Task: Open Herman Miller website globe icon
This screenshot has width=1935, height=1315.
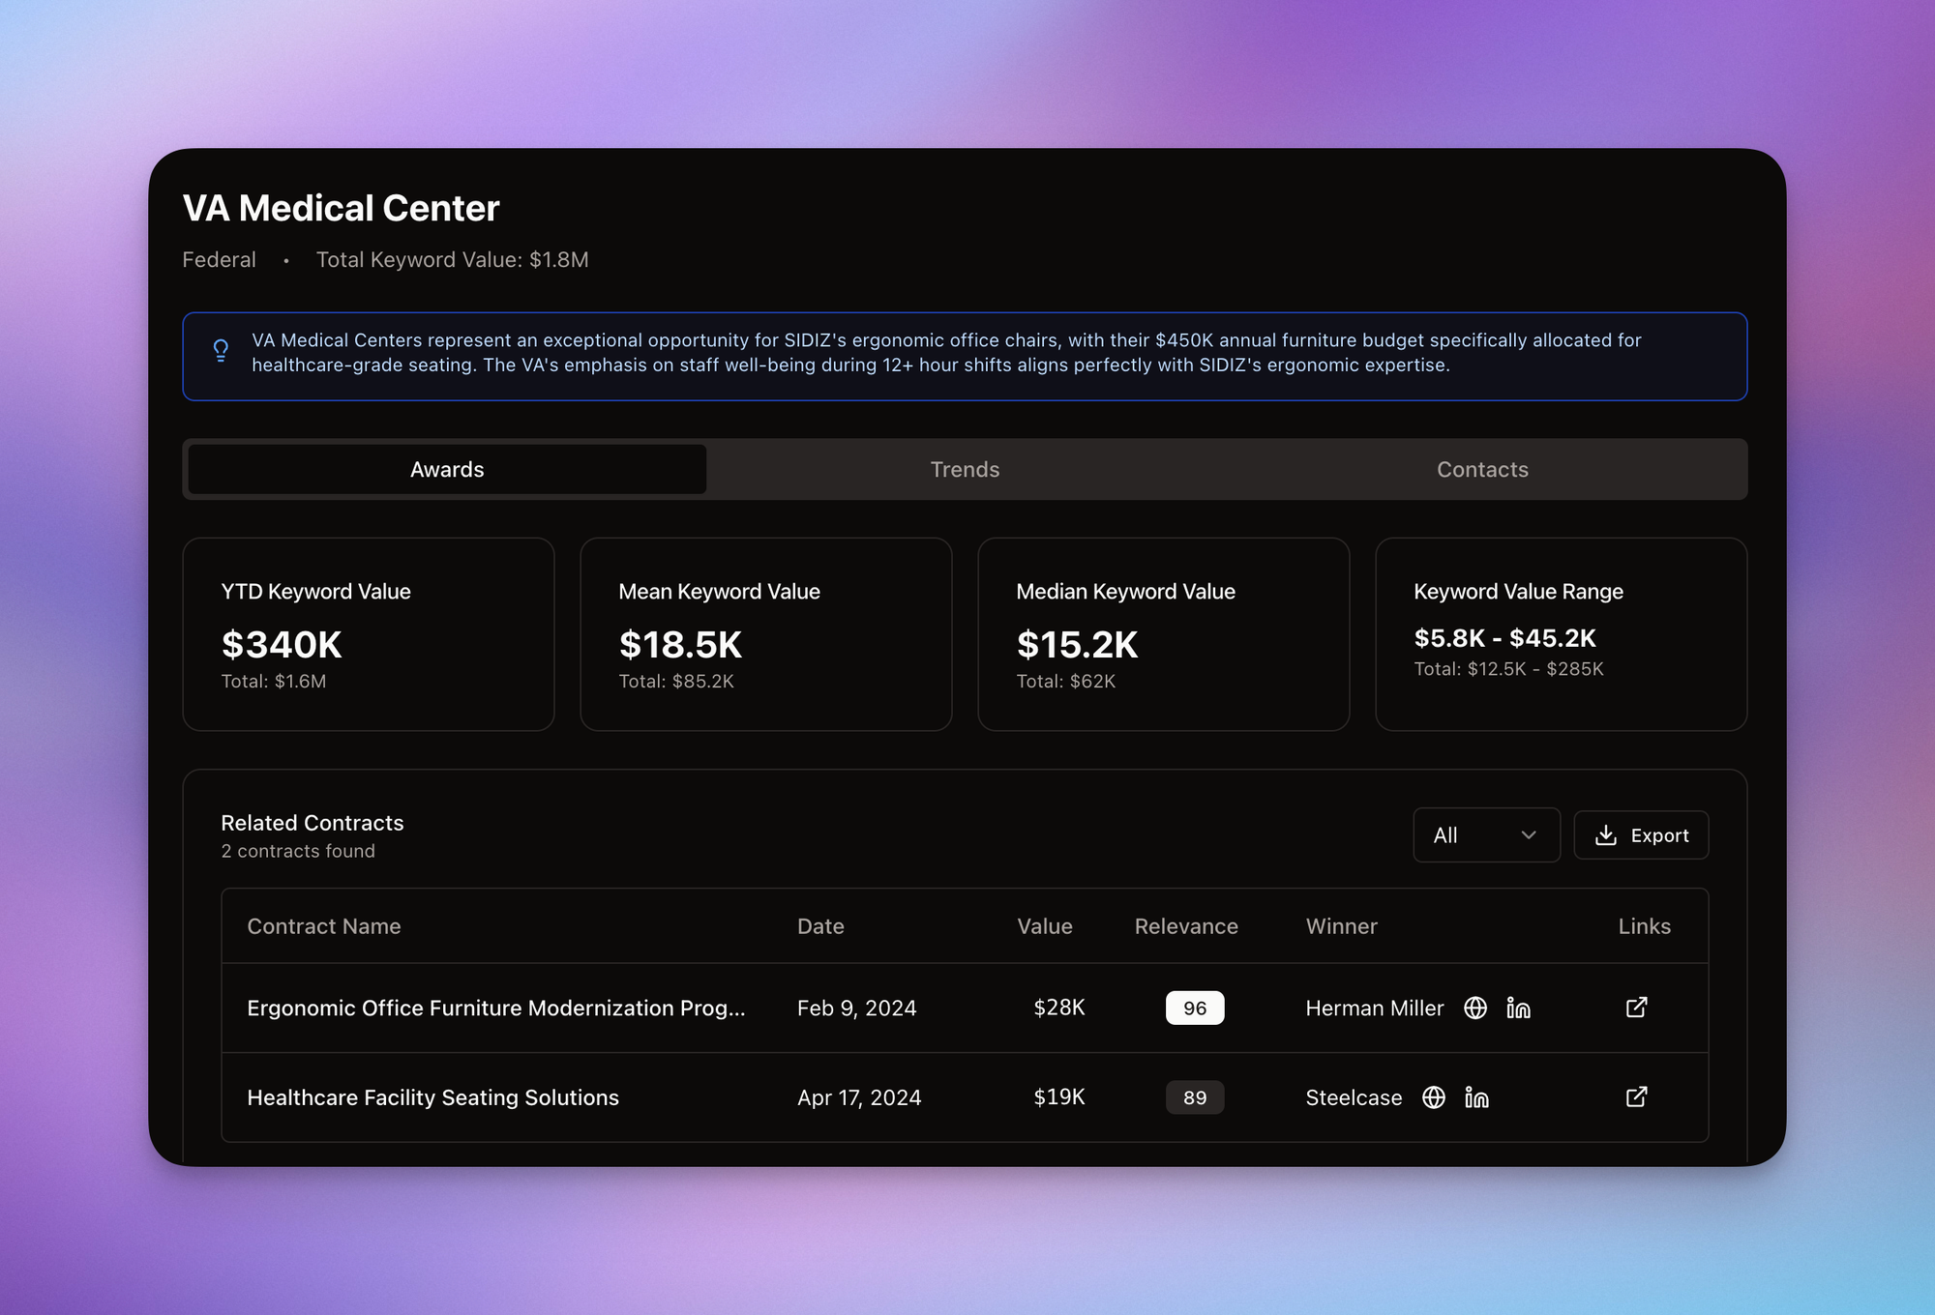Action: click(x=1475, y=1008)
